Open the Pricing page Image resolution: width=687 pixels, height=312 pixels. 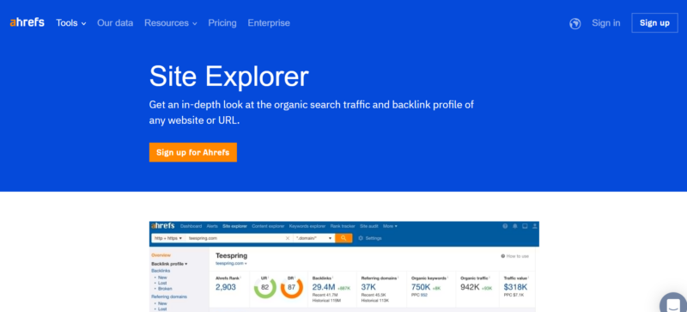point(222,23)
